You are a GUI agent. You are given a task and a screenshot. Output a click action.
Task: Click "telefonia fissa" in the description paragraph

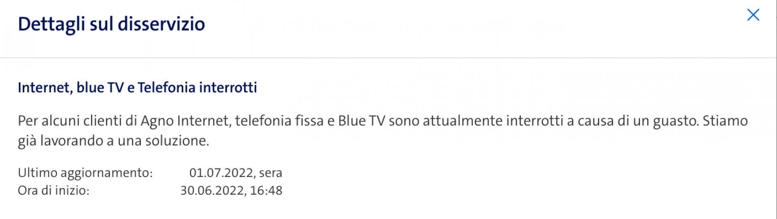click(279, 121)
